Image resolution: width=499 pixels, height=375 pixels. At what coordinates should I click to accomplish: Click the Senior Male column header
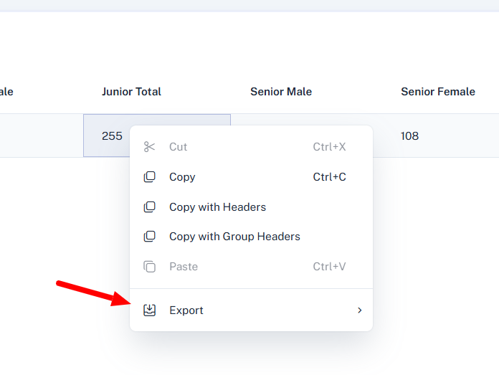click(x=281, y=92)
